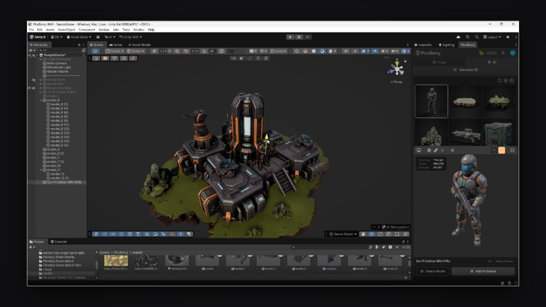The width and height of the screenshot is (546, 307).
Task: Start Play mode with the Play button
Action: pos(290,37)
